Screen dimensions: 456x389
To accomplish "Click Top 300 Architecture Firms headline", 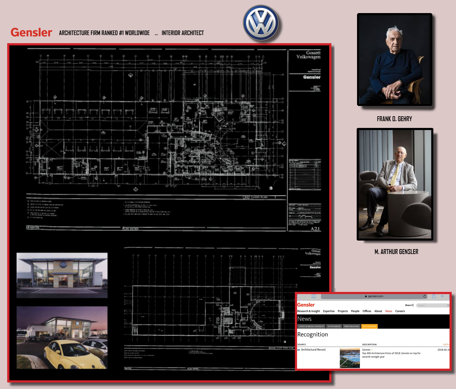I will click(x=391, y=355).
